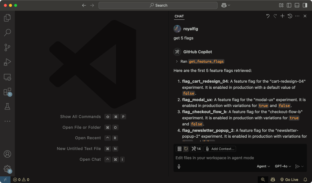Expand the Ran get_feature_flags details
Screen dimensions: 312x183
coord(177,61)
